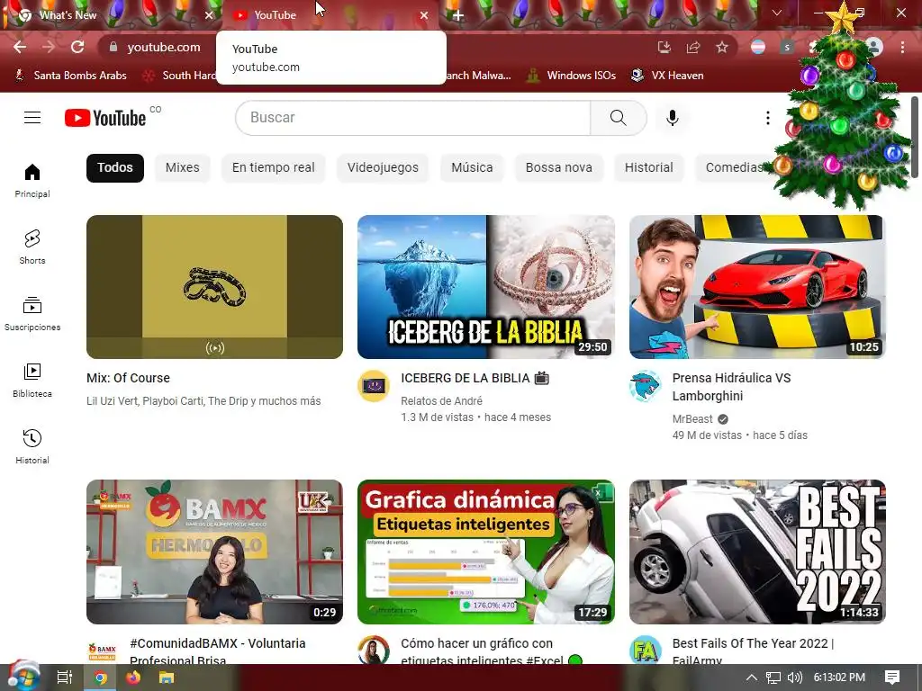The width and height of the screenshot is (922, 691).
Task: Go to Principal home in sidebar
Action: [32, 180]
